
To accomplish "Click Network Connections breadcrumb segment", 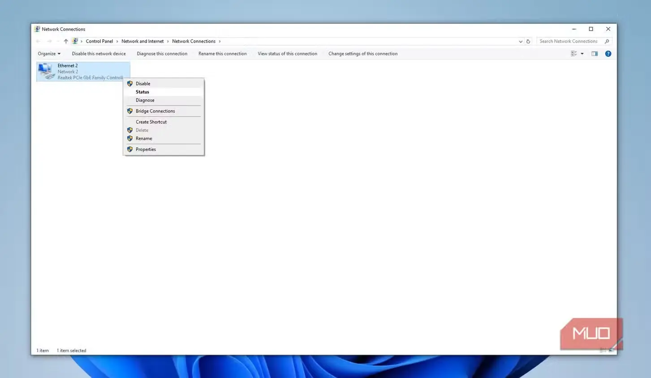I will [194, 41].
